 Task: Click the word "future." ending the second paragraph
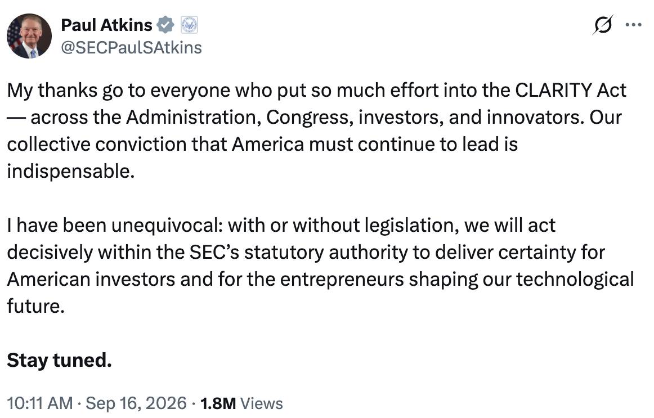tap(36, 306)
